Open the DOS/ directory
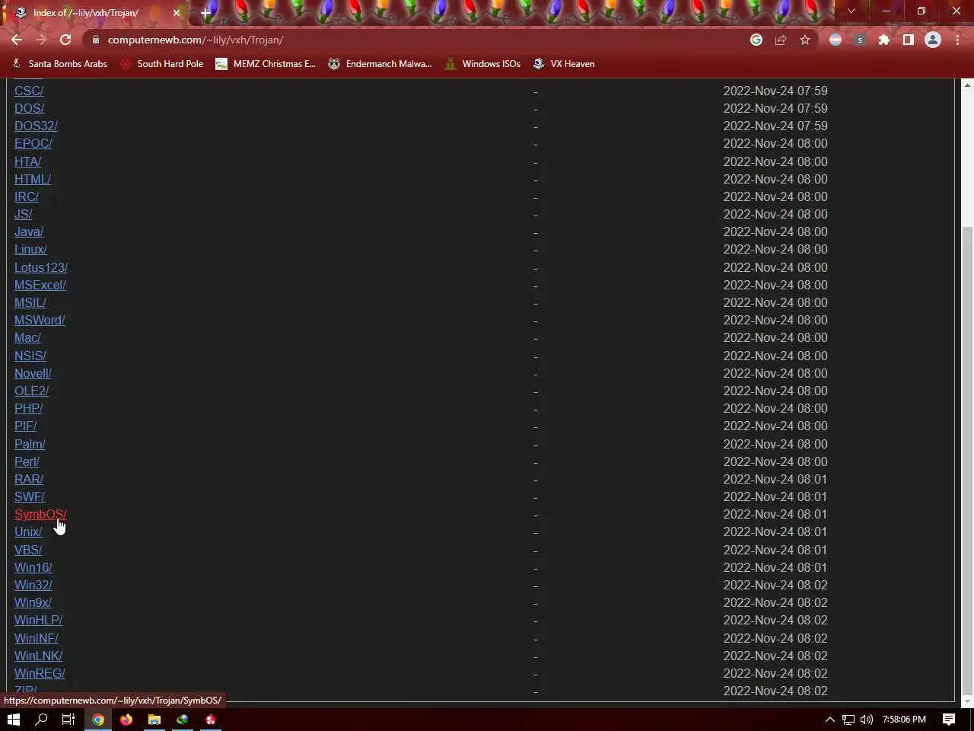The height and width of the screenshot is (731, 974). coord(29,108)
